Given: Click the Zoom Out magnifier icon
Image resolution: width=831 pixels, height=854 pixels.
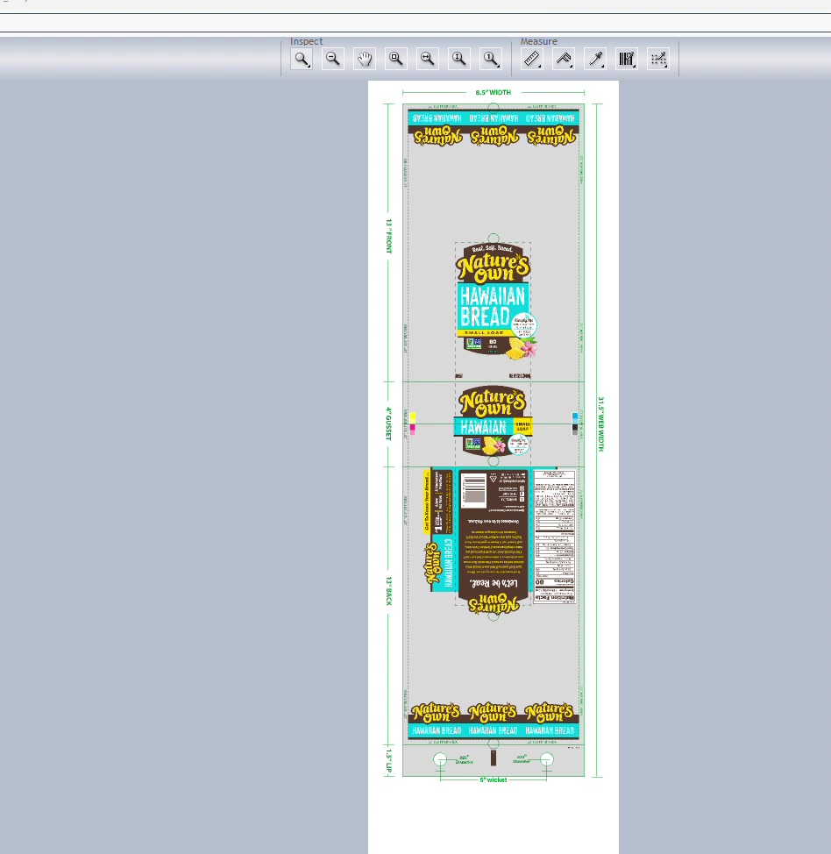Looking at the screenshot, I should (x=333, y=59).
